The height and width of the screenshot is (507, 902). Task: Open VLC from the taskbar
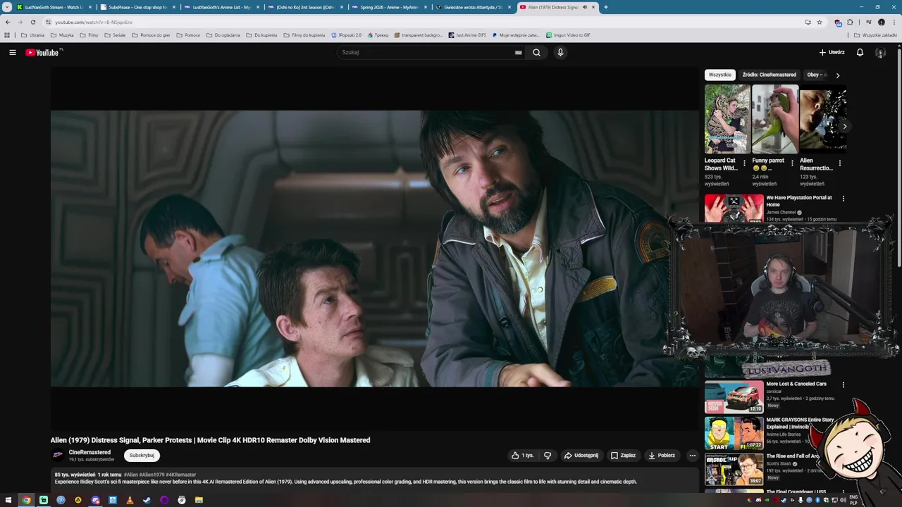pos(130,500)
